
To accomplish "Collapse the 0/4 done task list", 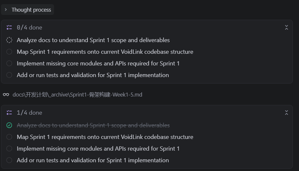I will (x=286, y=28).
